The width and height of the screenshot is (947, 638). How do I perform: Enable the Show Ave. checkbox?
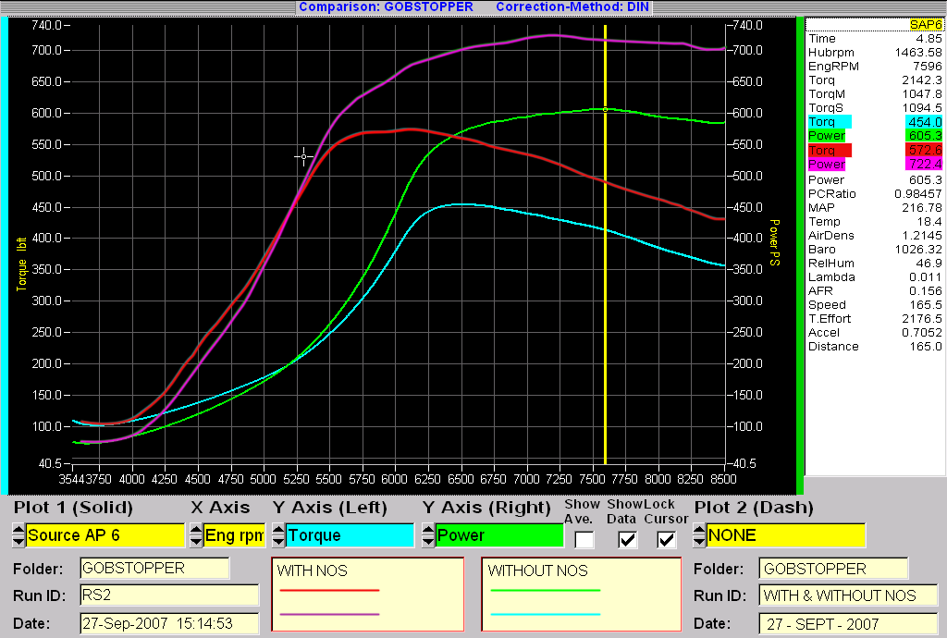(584, 540)
